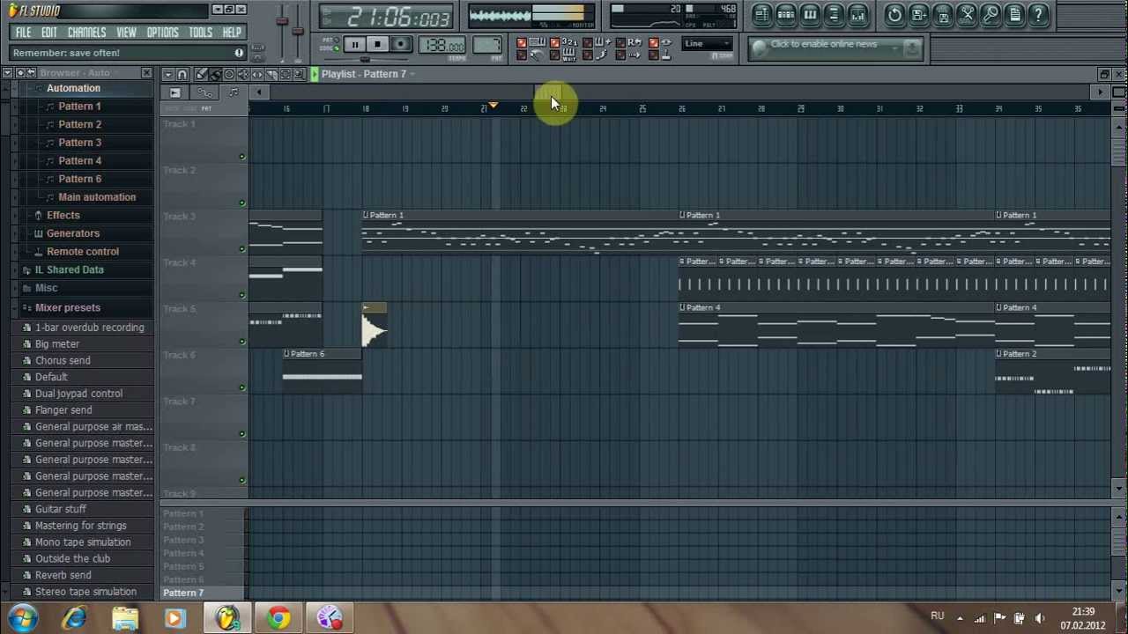Select Pattern 7 in the pattern picker

pos(183,593)
